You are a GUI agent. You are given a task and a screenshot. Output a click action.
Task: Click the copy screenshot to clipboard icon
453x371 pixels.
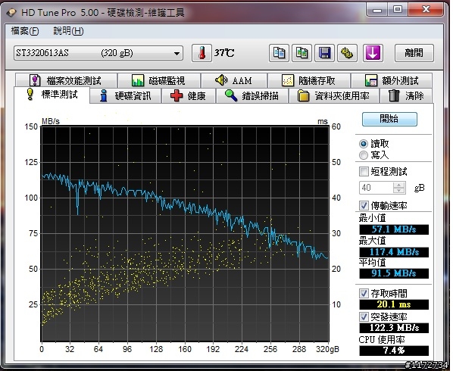click(301, 53)
